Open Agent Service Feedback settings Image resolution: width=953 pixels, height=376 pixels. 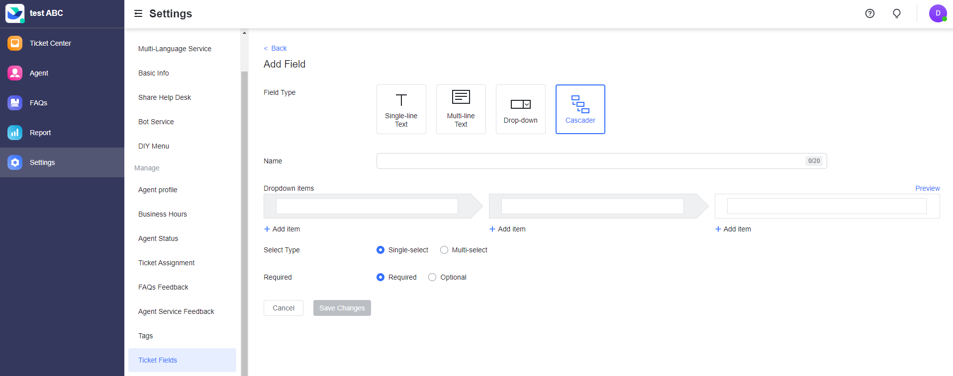tap(176, 311)
